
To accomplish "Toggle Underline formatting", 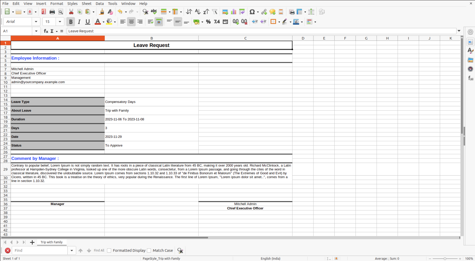I will point(88,22).
